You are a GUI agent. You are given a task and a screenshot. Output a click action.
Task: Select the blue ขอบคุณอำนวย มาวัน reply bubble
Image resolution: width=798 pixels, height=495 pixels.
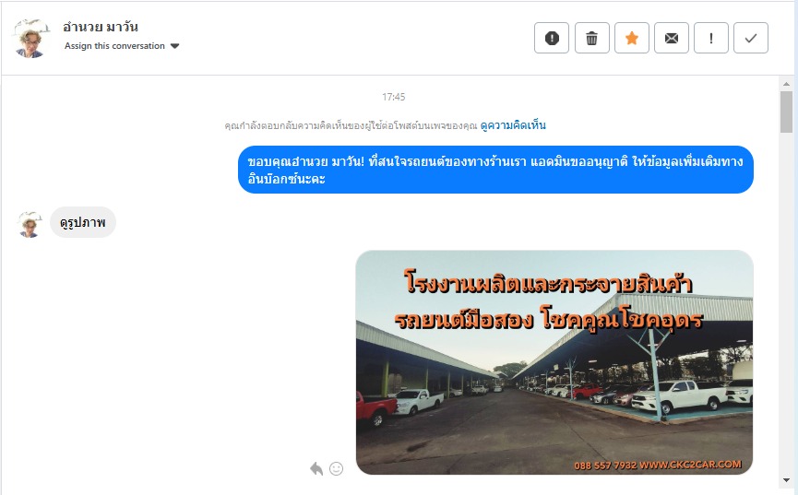click(495, 170)
